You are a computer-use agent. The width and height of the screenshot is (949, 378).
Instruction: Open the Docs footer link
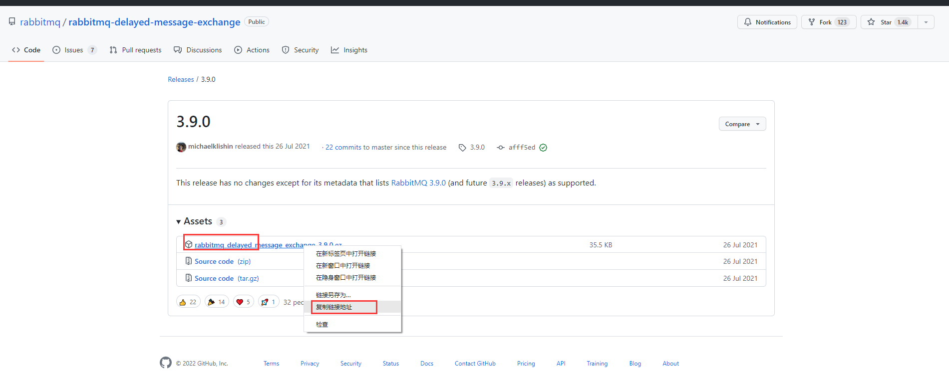(427, 364)
